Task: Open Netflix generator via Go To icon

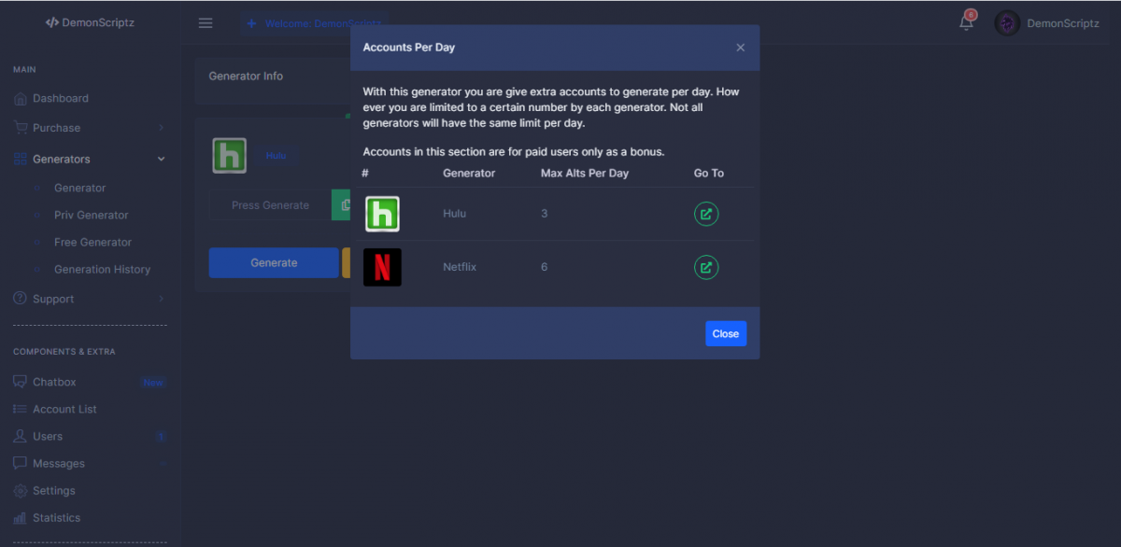Action: click(x=706, y=268)
